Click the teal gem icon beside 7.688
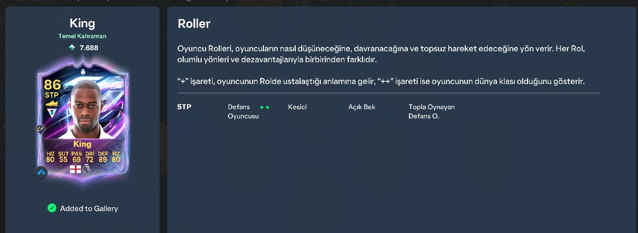Viewport: 638px width, 233px height. tap(72, 47)
